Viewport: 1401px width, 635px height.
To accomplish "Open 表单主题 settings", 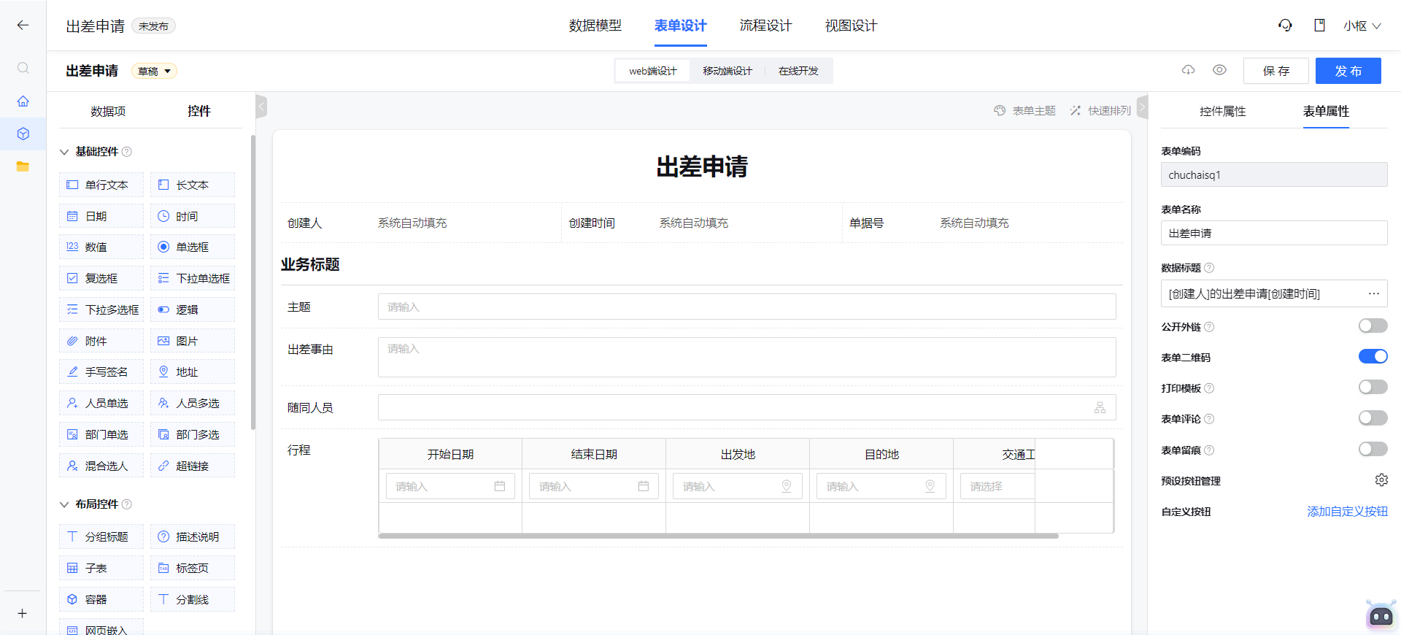I will click(x=1025, y=110).
